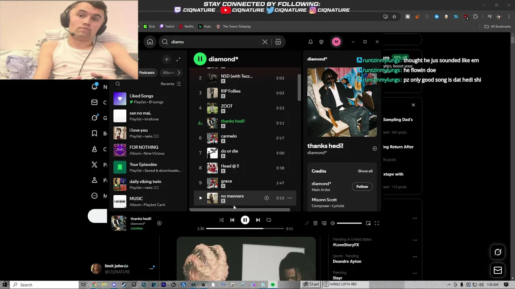The width and height of the screenshot is (515, 289).
Task: Click the Windows taskbar Search box
Action: coord(44,285)
